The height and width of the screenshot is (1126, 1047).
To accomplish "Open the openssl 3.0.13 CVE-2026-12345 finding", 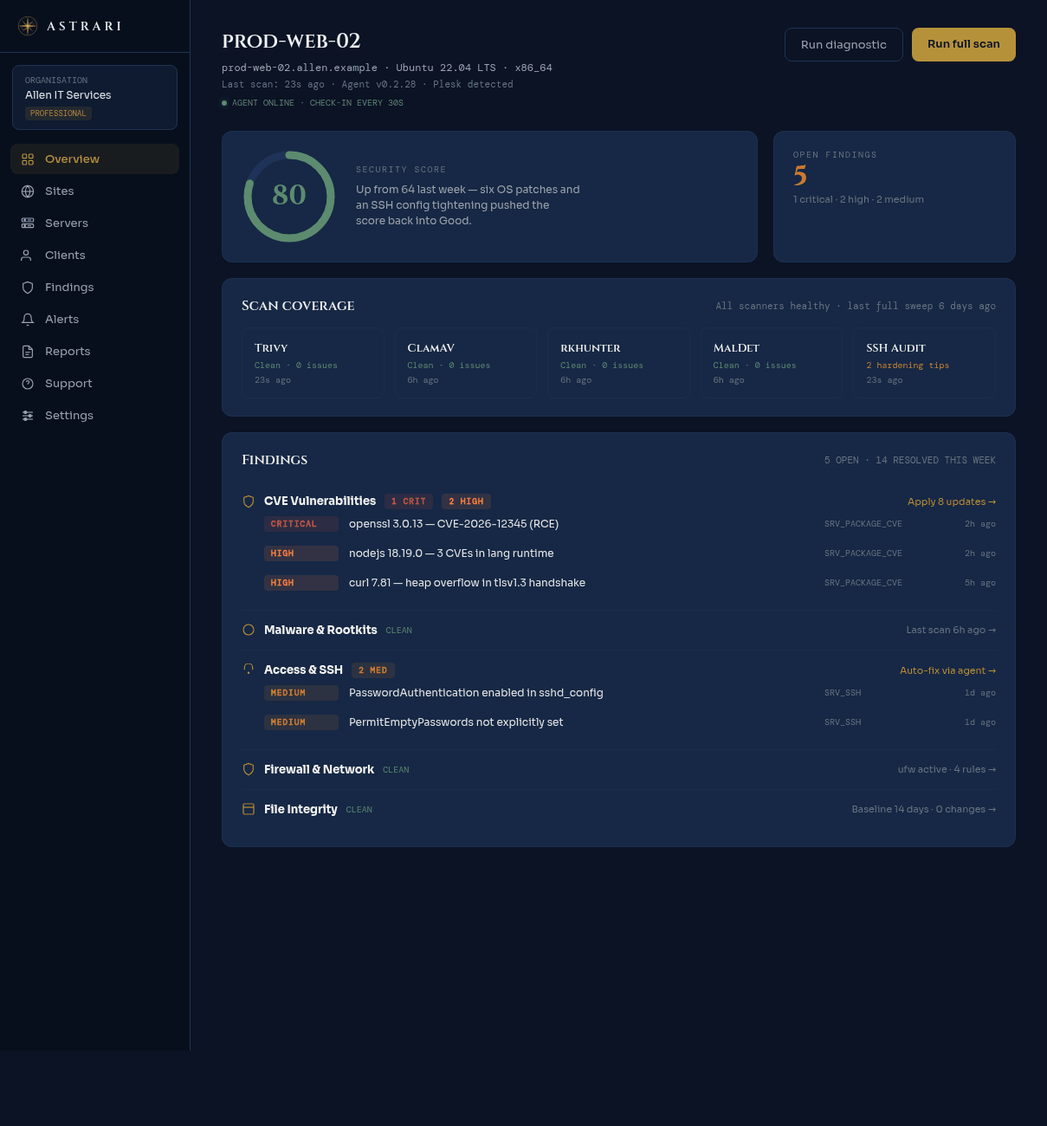I will pos(630,524).
